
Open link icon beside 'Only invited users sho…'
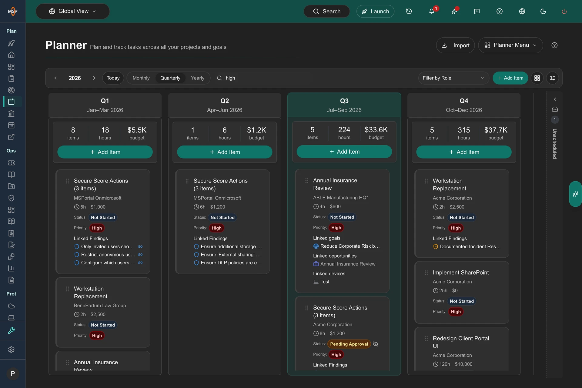(140, 246)
